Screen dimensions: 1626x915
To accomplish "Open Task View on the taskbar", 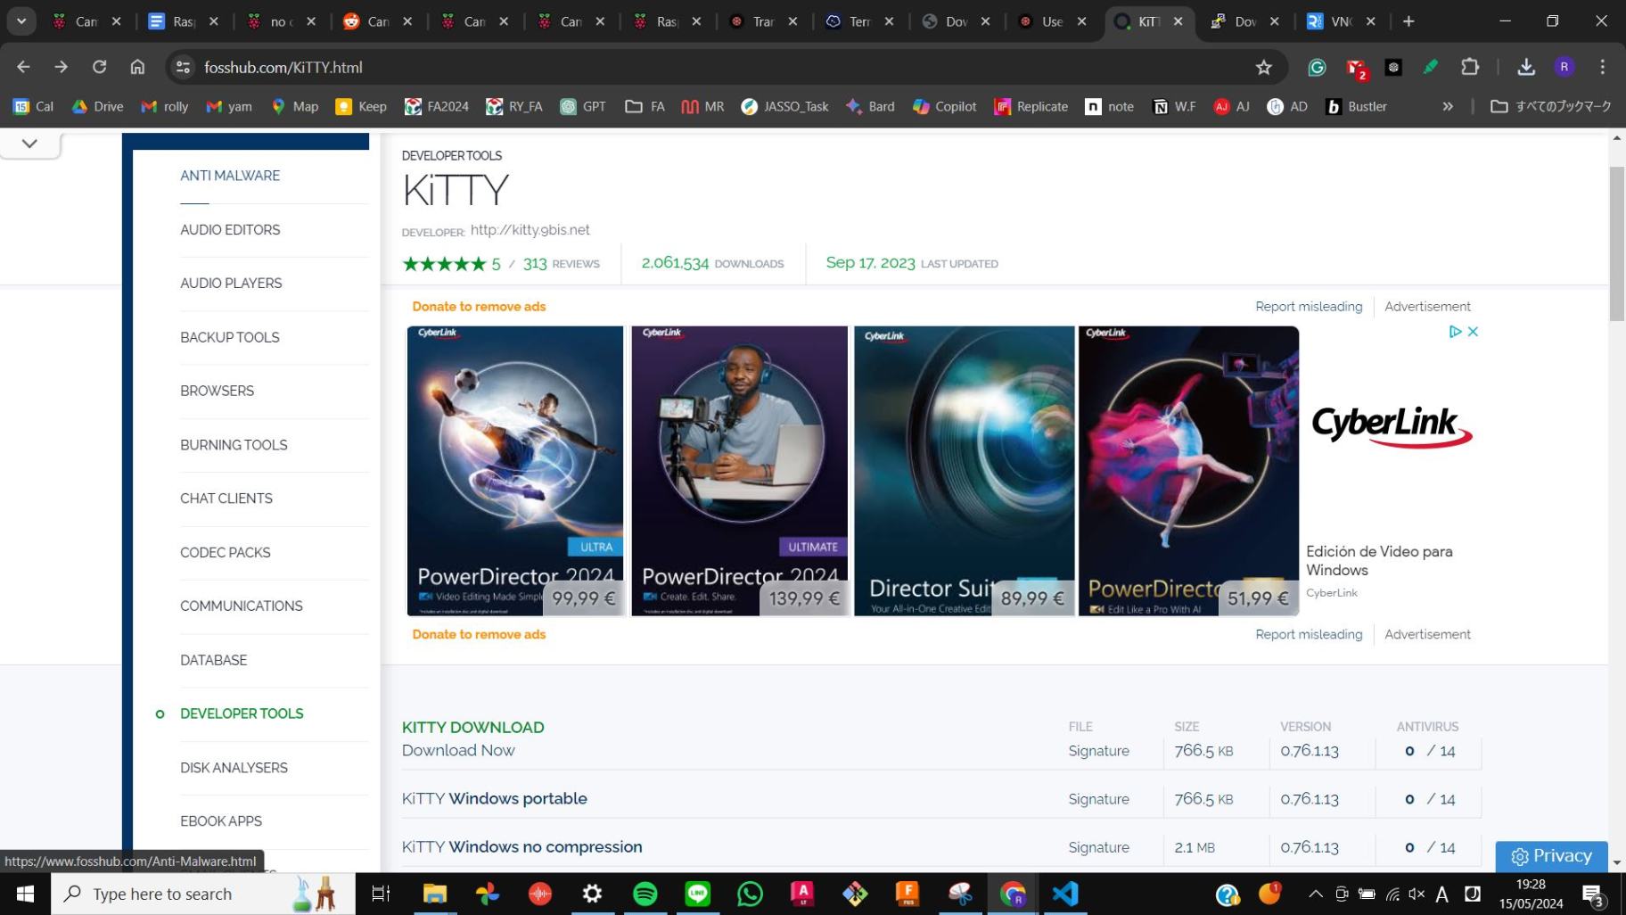I will [x=381, y=894].
